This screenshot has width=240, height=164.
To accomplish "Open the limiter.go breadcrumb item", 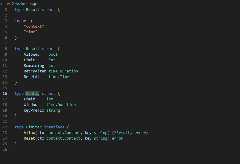I will 29,4.
